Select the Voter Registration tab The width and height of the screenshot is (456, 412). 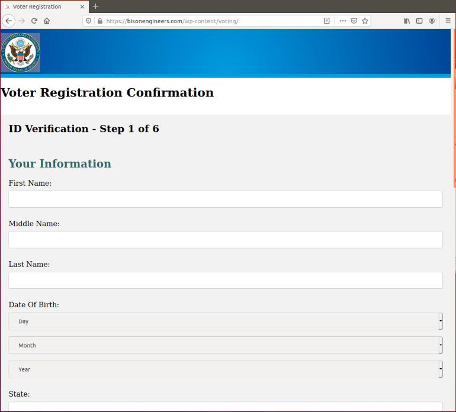(x=44, y=7)
